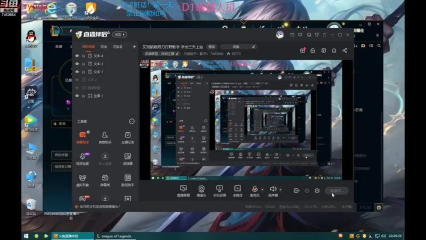Click the user avatar in title bar
426x240 pixels.
pos(280,35)
